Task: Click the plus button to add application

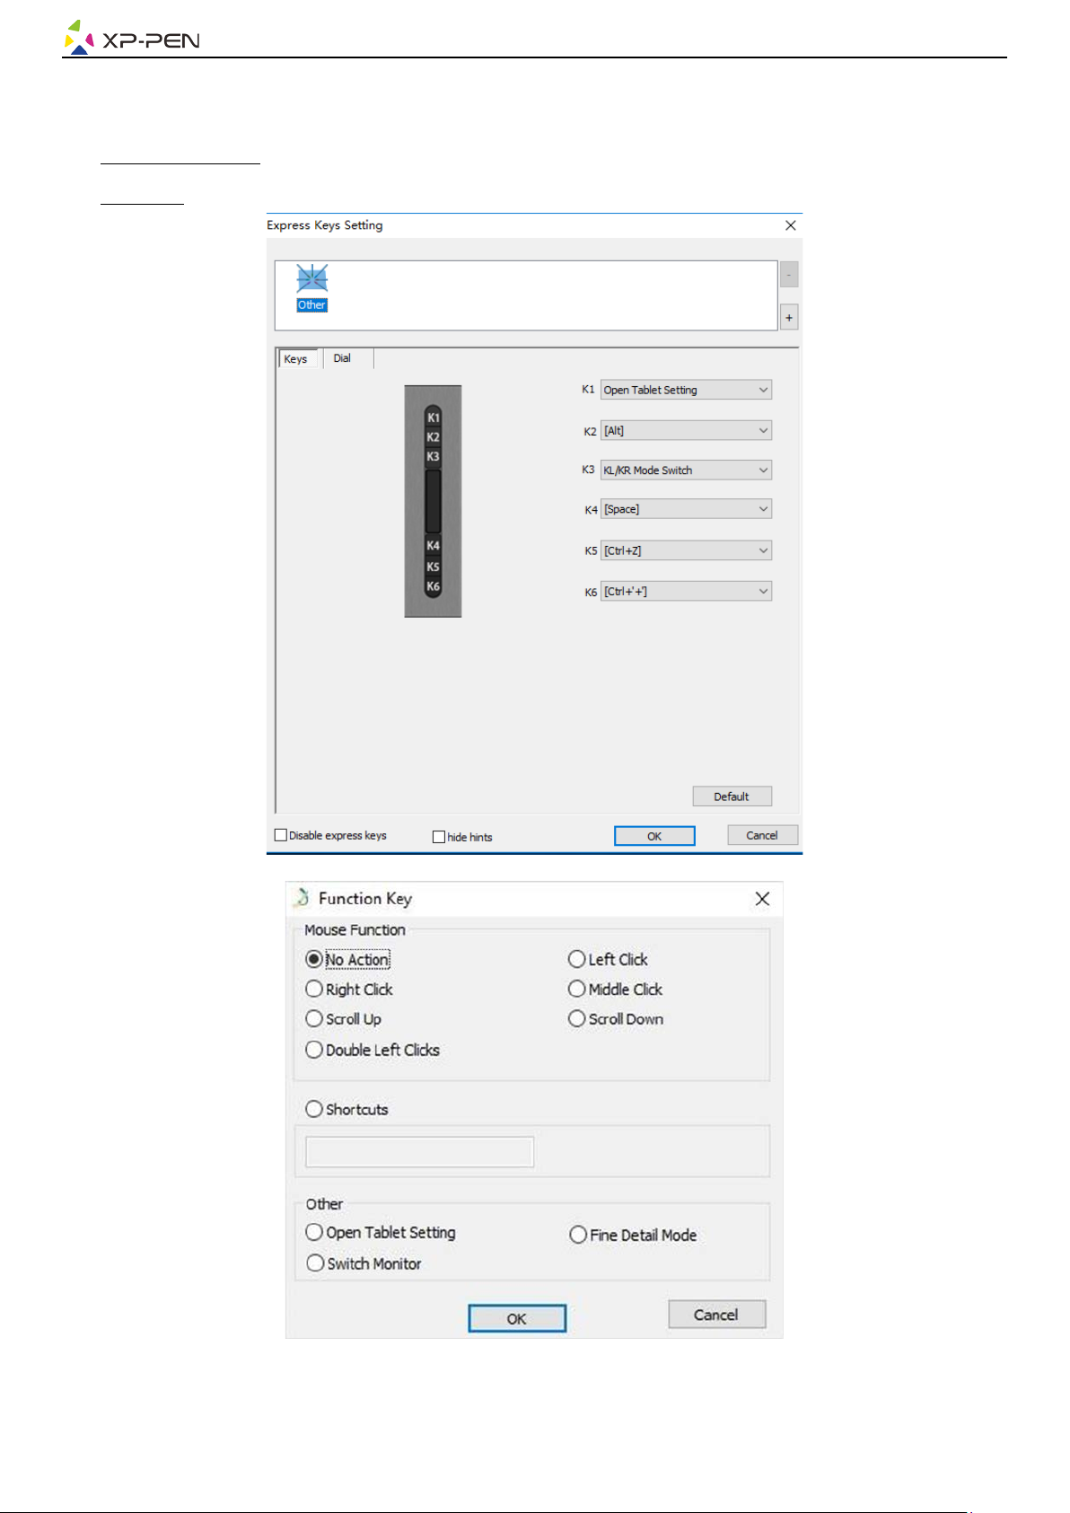Action: click(x=789, y=318)
